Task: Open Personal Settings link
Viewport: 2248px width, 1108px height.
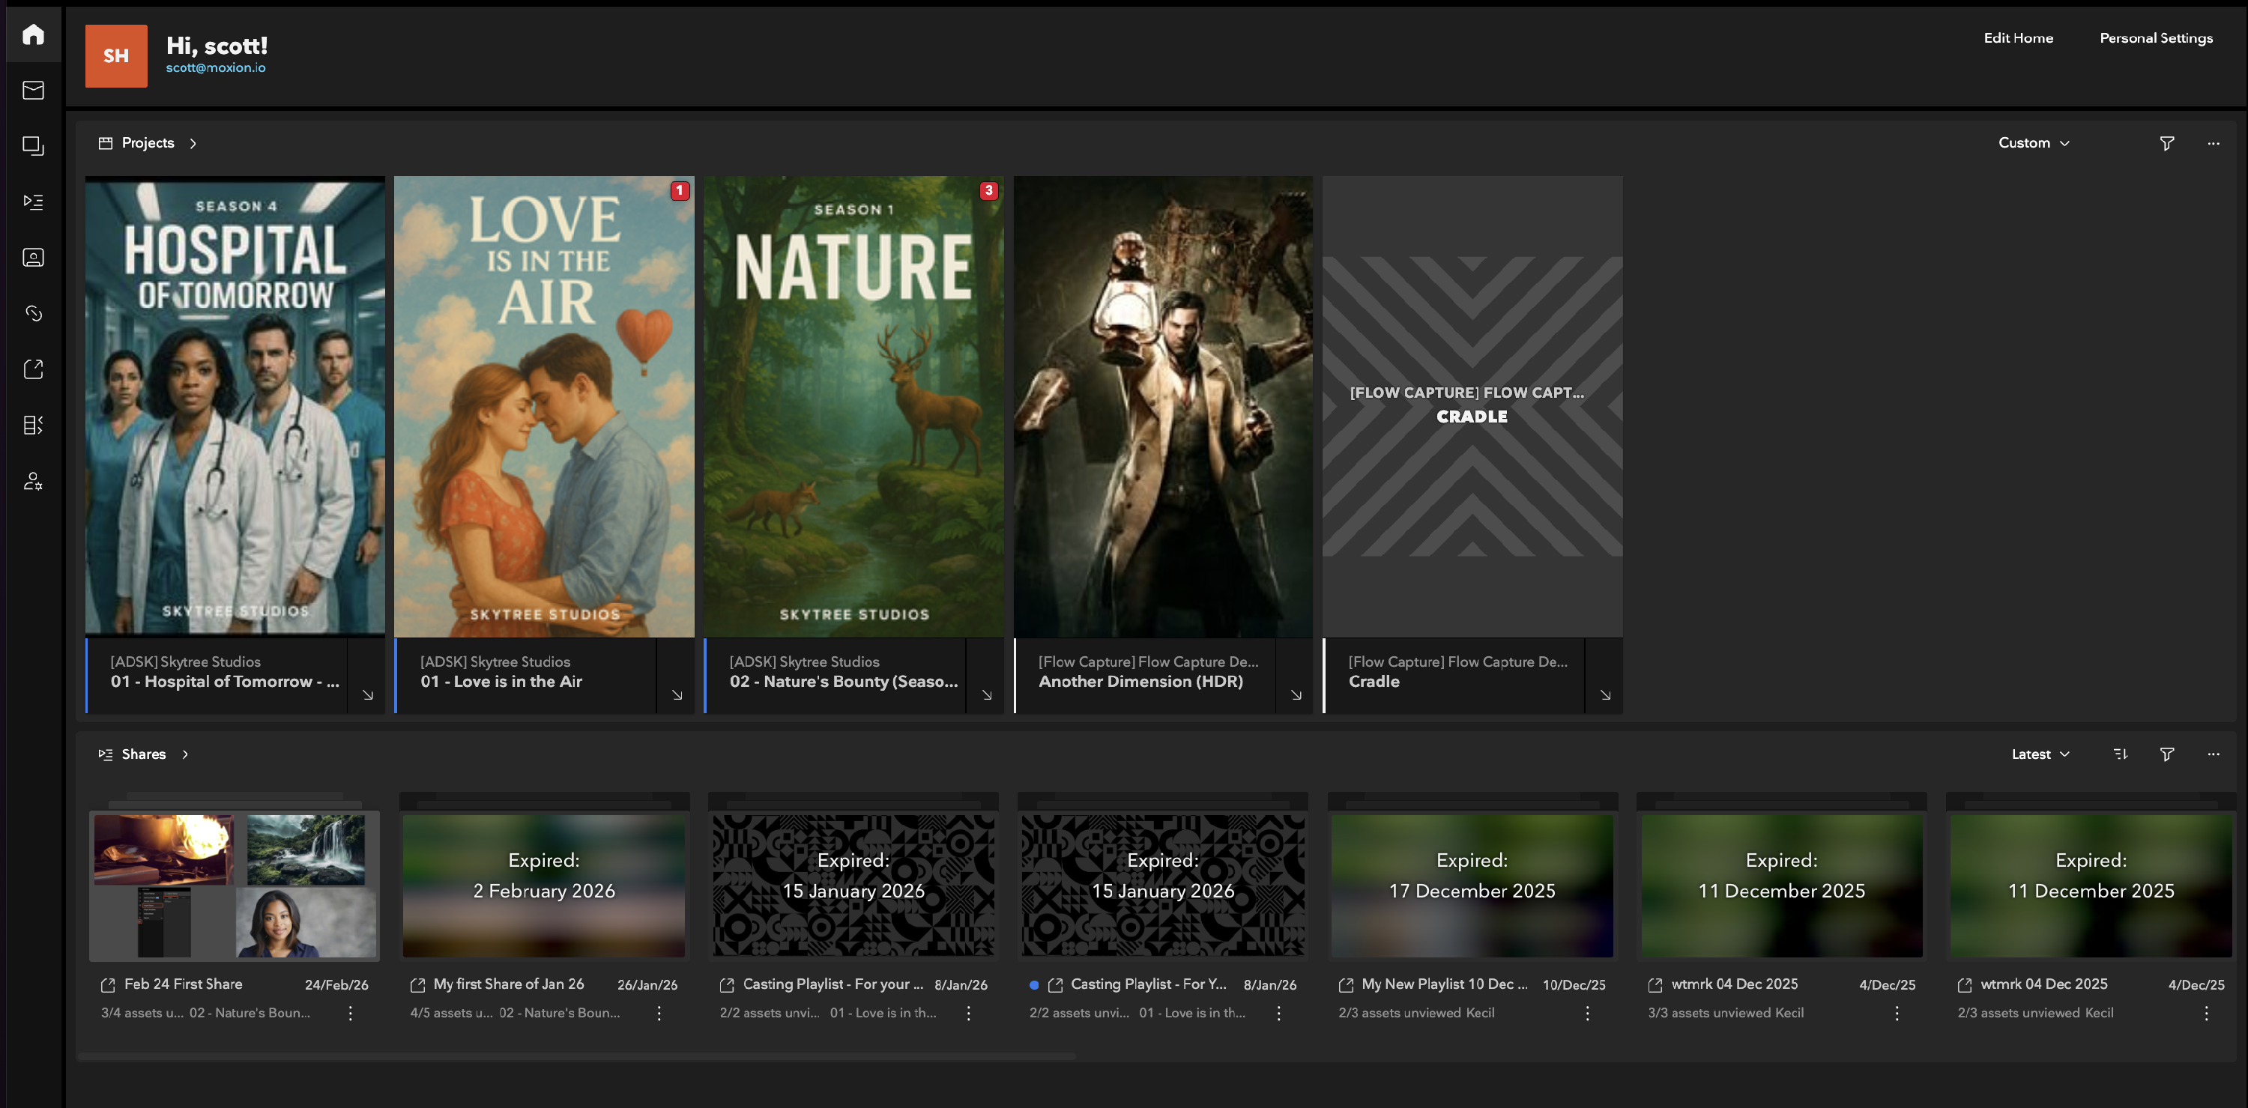Action: pyautogui.click(x=2156, y=37)
